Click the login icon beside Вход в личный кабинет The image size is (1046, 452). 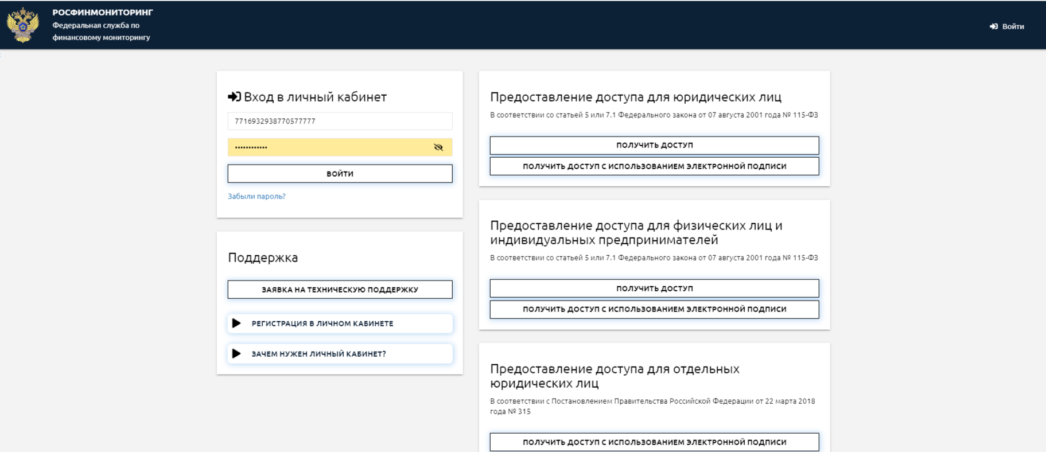click(234, 96)
